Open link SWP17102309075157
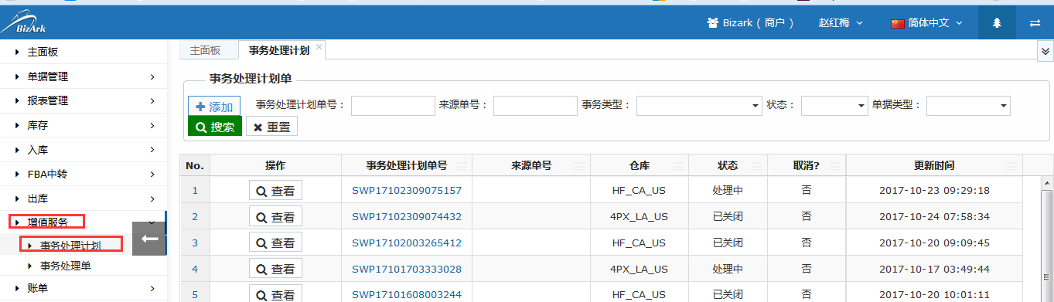 pyautogui.click(x=407, y=190)
